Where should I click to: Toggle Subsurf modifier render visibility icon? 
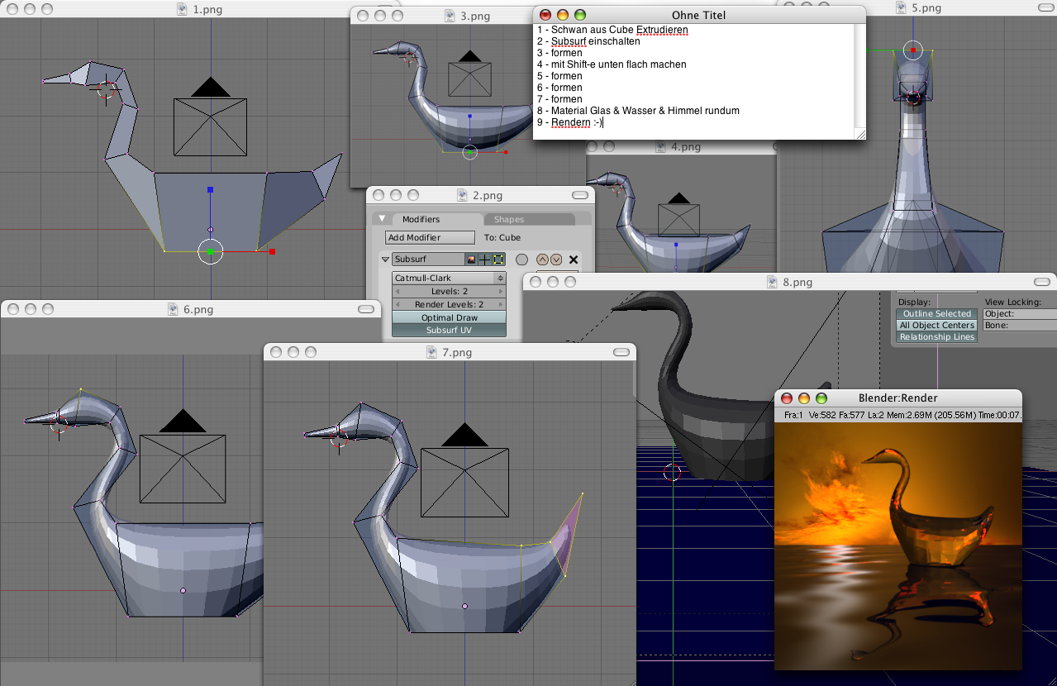472,260
